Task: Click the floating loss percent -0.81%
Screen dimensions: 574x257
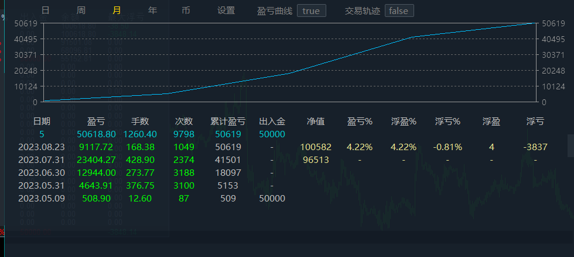Action: coord(447,147)
